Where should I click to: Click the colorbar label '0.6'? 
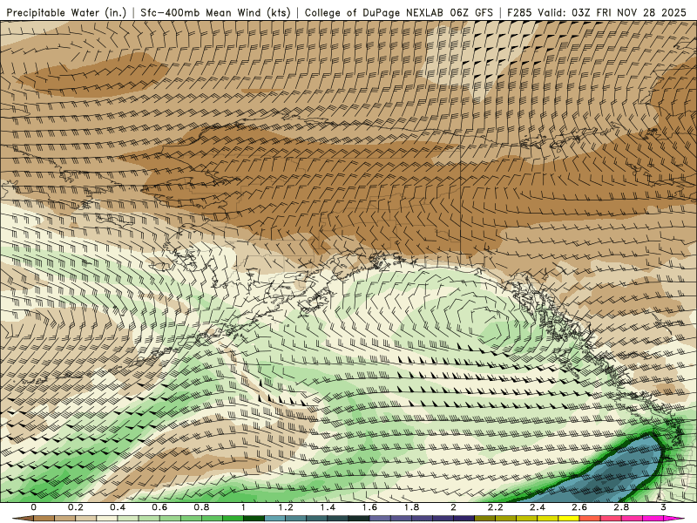pyautogui.click(x=159, y=507)
